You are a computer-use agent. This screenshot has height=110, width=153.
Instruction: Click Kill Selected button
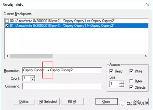[x=48, y=102]
